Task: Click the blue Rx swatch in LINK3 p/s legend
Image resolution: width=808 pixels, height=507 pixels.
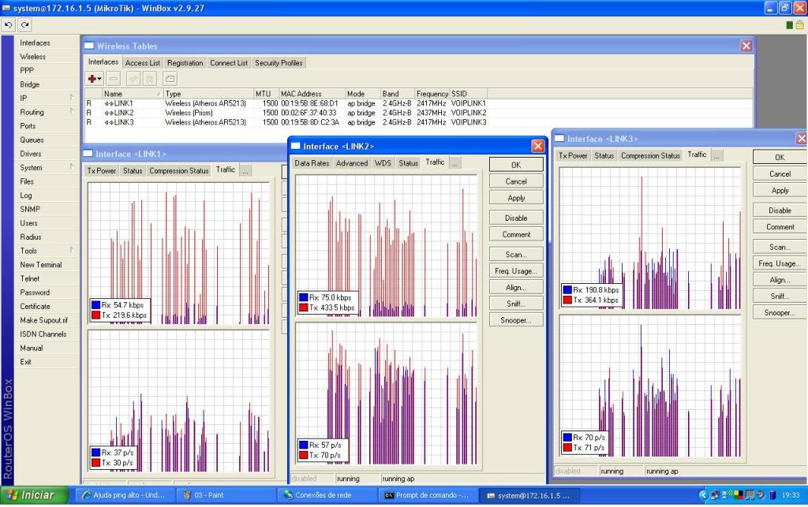Action: [x=567, y=438]
